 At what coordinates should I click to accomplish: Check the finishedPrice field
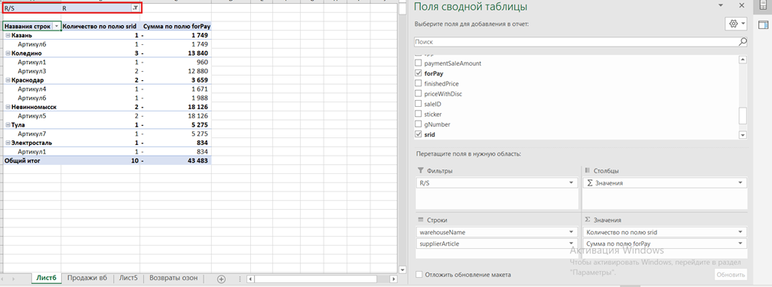pyautogui.click(x=419, y=83)
